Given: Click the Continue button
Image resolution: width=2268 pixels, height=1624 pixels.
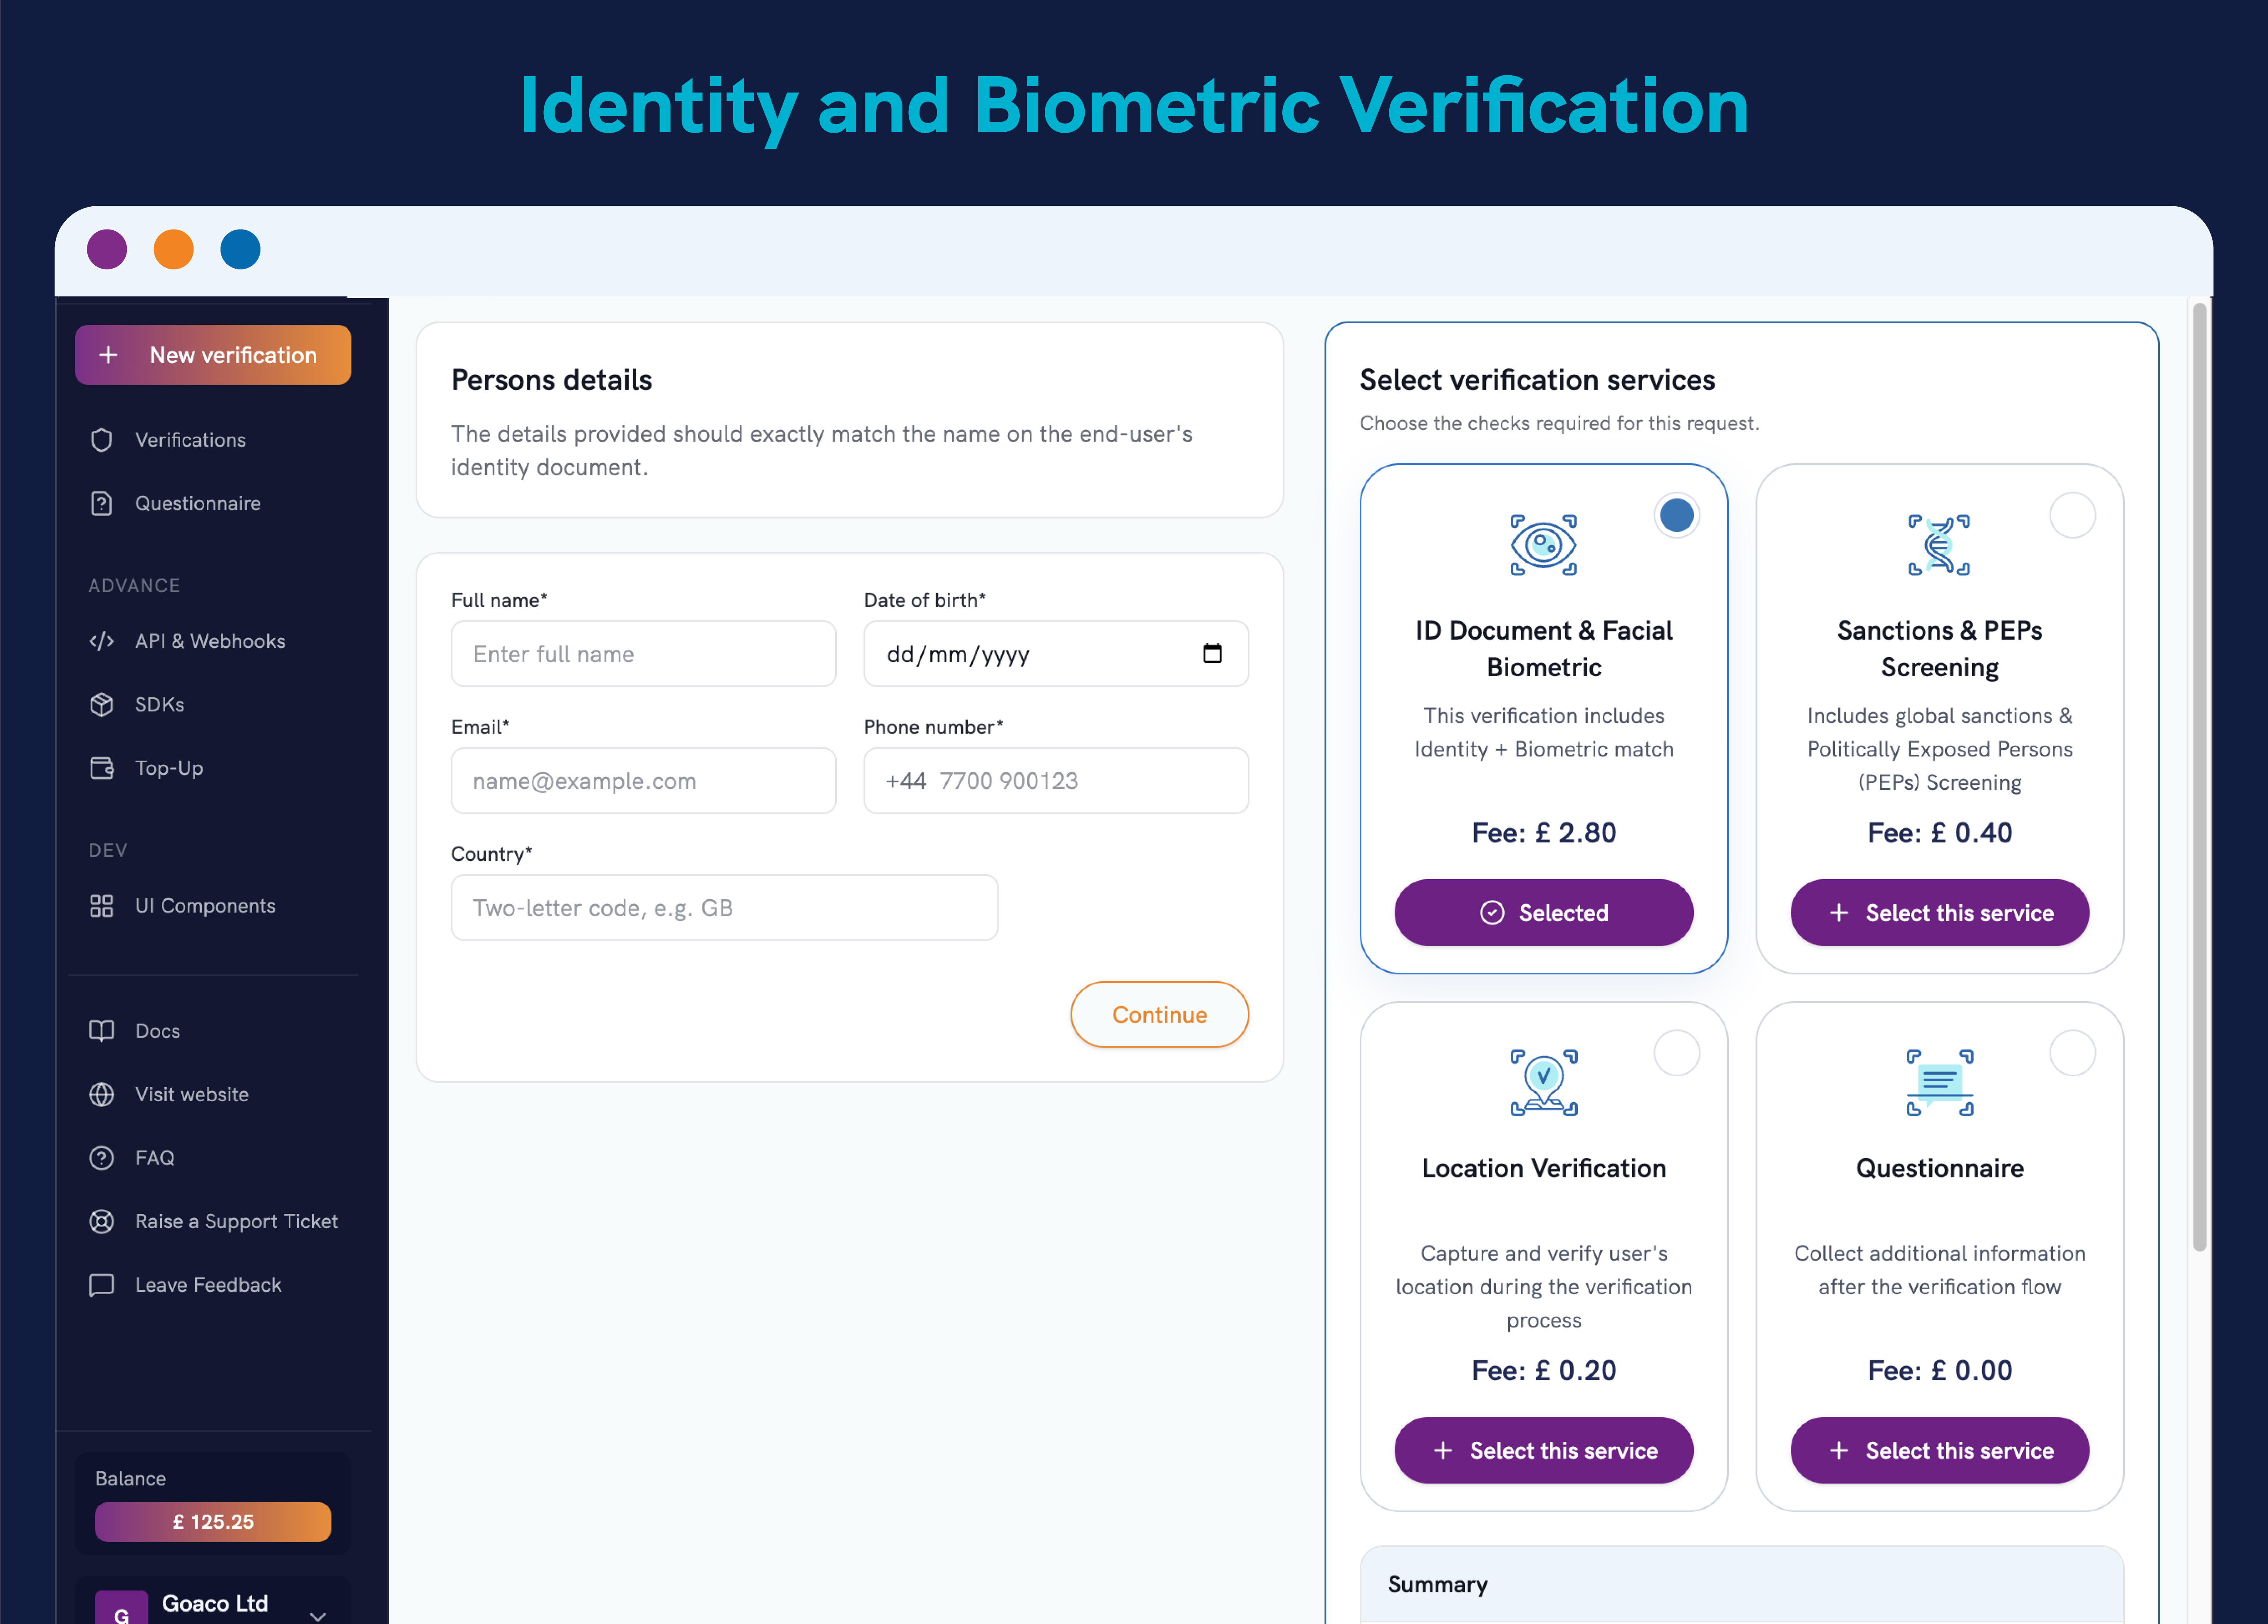Looking at the screenshot, I should pos(1159,1014).
